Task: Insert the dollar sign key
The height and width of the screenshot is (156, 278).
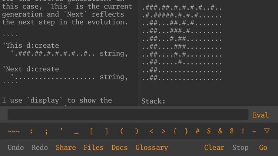Action: [209, 131]
